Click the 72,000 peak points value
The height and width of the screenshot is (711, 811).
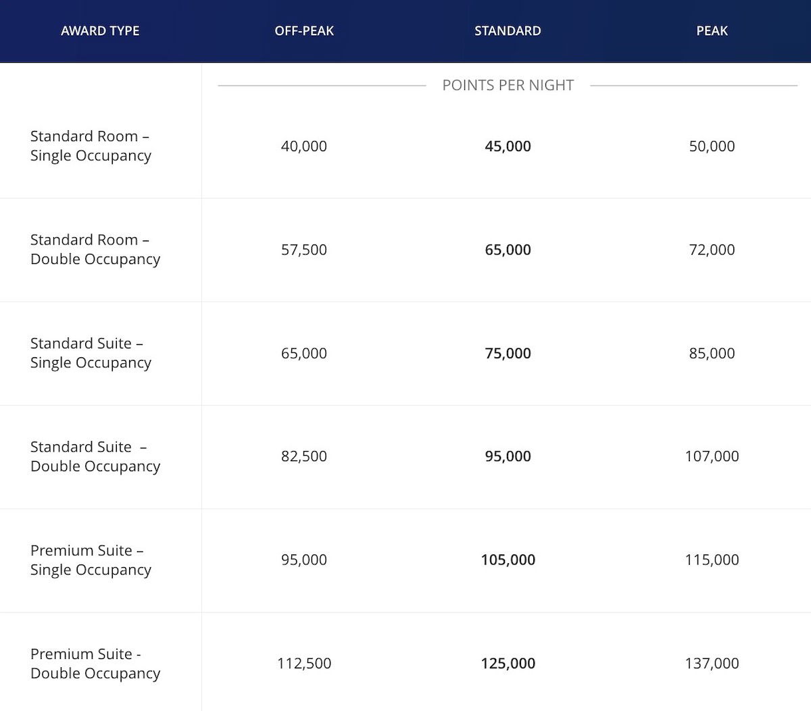pos(712,249)
